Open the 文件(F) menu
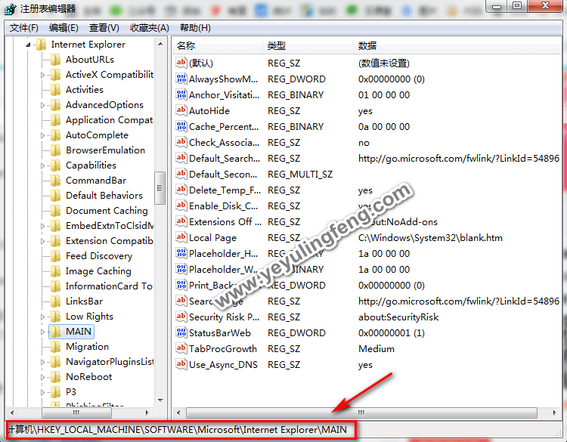567x442 pixels. [x=24, y=28]
